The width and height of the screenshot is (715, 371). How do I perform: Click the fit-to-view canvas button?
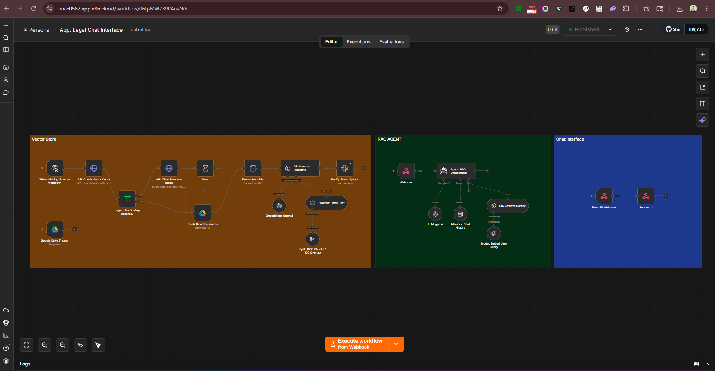[27, 345]
